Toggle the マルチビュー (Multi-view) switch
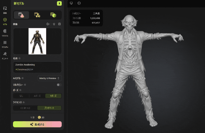Image resolution: width=205 pixels, height=133 pixels. [59, 85]
